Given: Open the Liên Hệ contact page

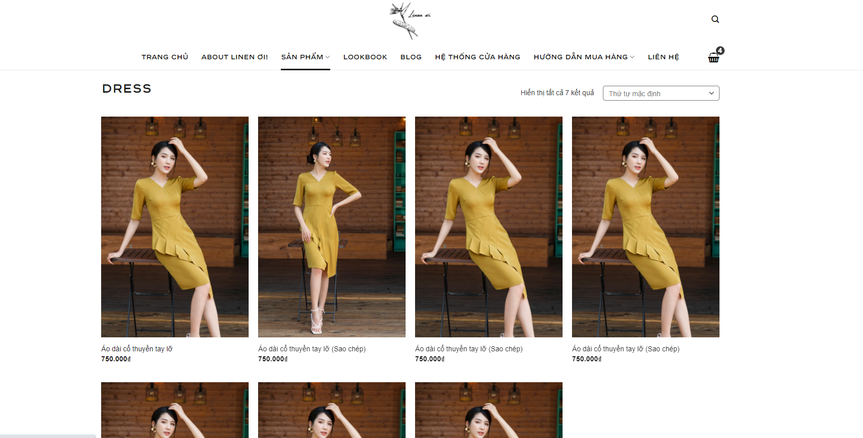Looking at the screenshot, I should (x=663, y=57).
